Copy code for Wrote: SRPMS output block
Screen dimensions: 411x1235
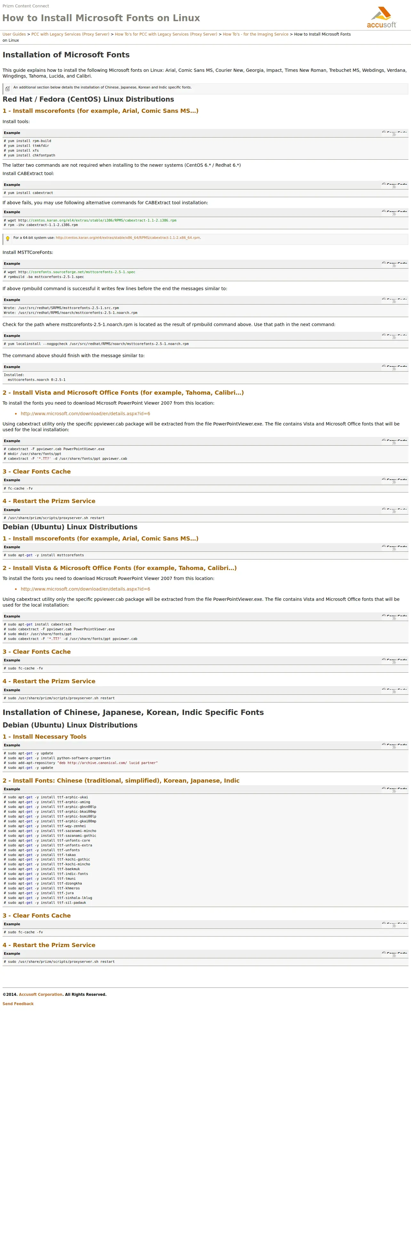394,300
